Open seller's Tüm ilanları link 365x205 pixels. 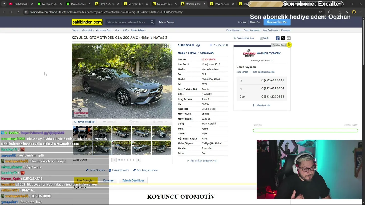pyautogui.click(x=242, y=72)
